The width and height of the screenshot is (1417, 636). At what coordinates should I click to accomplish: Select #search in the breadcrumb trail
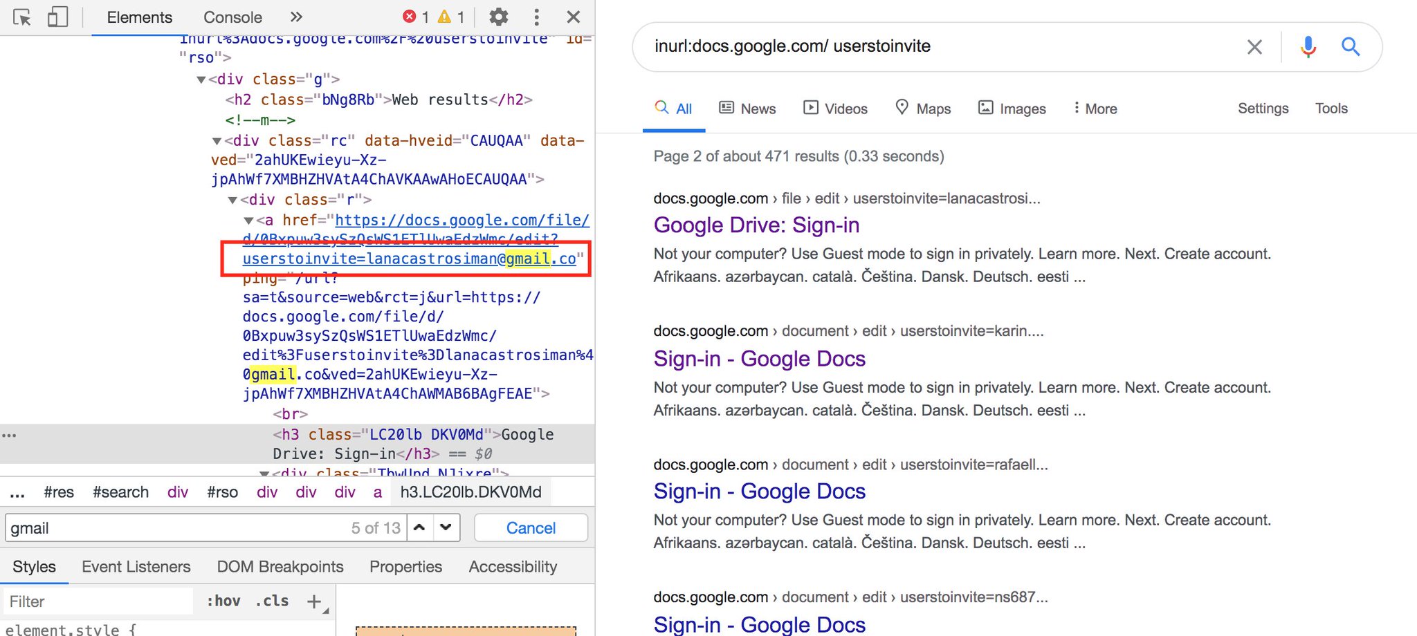click(x=121, y=492)
